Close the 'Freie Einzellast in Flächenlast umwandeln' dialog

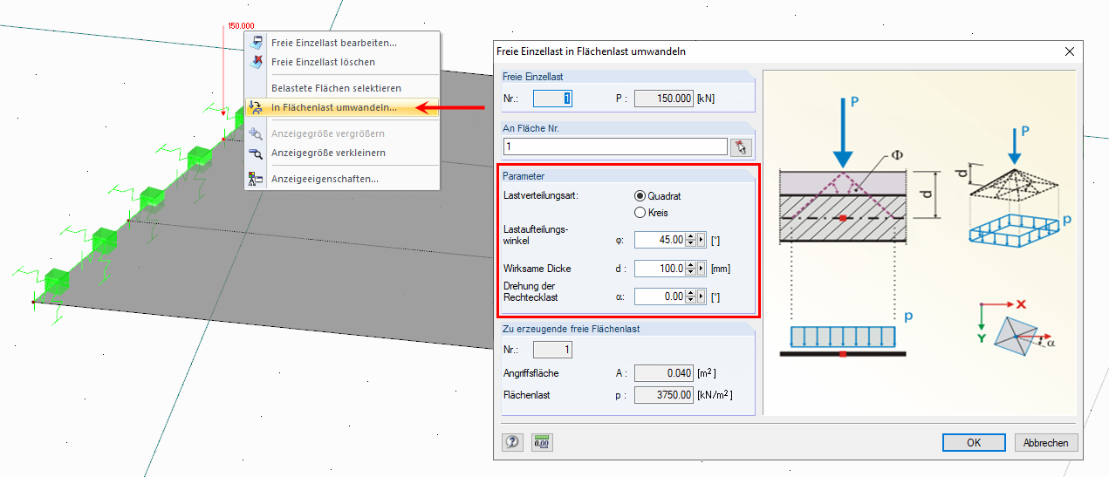click(x=1070, y=51)
